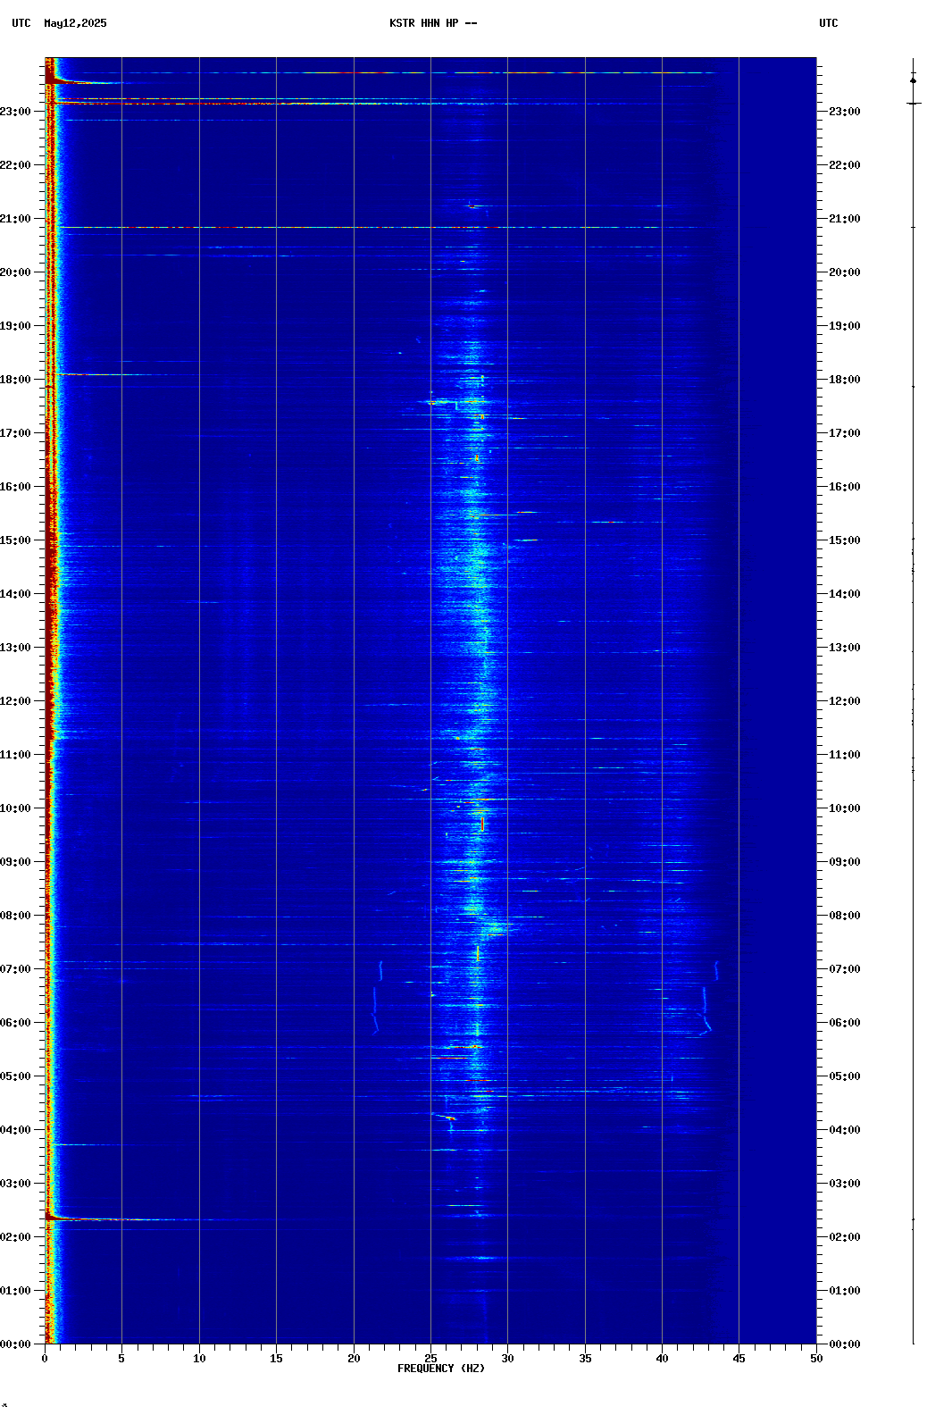Click 12:00 on the right time axis
The width and height of the screenshot is (952, 1415).
(x=845, y=701)
